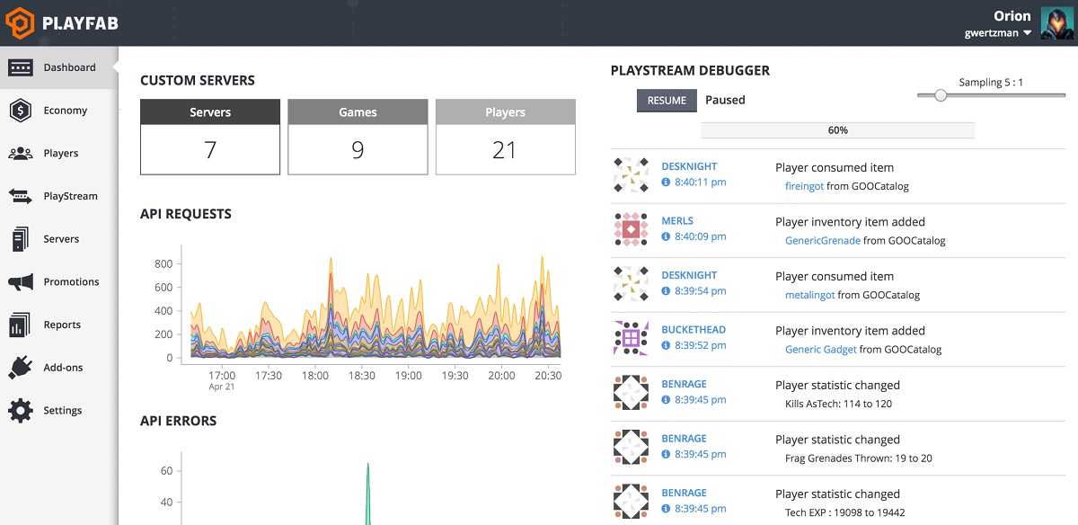Viewport: 1078px width, 525px height.
Task: Open BENRAGE link for Kills AsTech
Action: point(684,384)
